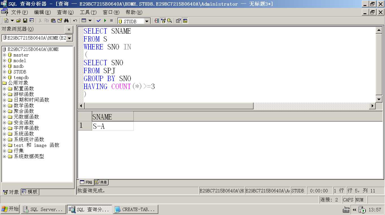Viewport: 385px width, 215px height.
Task: Open the CREATE-TAB taskbar window
Action: pyautogui.click(x=136, y=209)
